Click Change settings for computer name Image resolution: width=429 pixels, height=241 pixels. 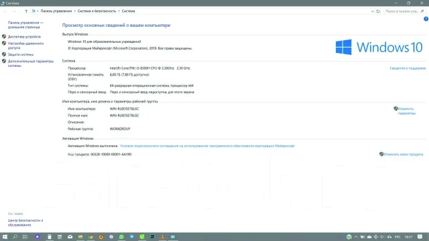[x=407, y=111]
